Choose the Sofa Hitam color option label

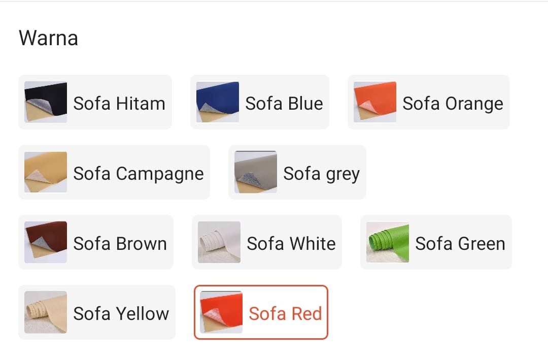[119, 104]
